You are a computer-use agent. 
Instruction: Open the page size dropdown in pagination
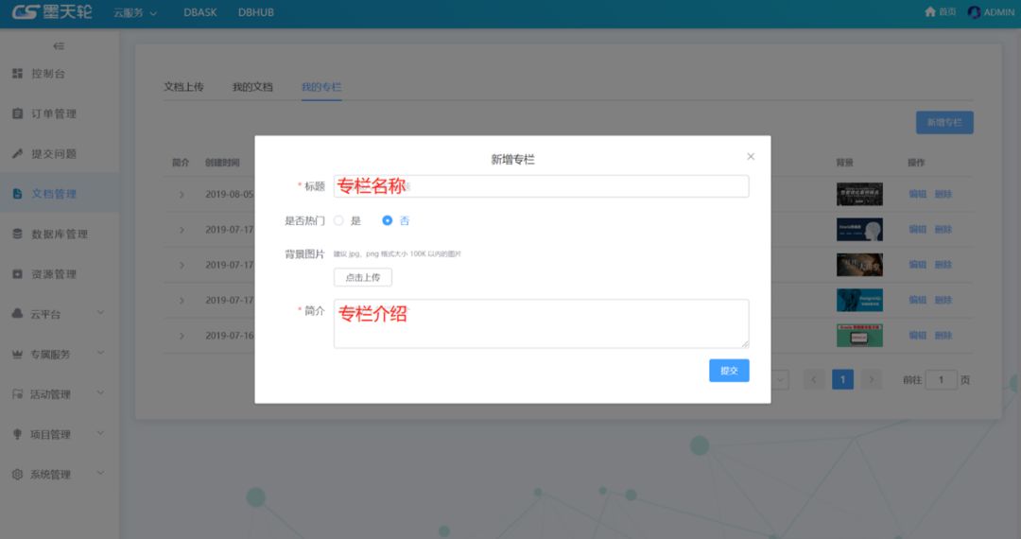[x=780, y=380]
